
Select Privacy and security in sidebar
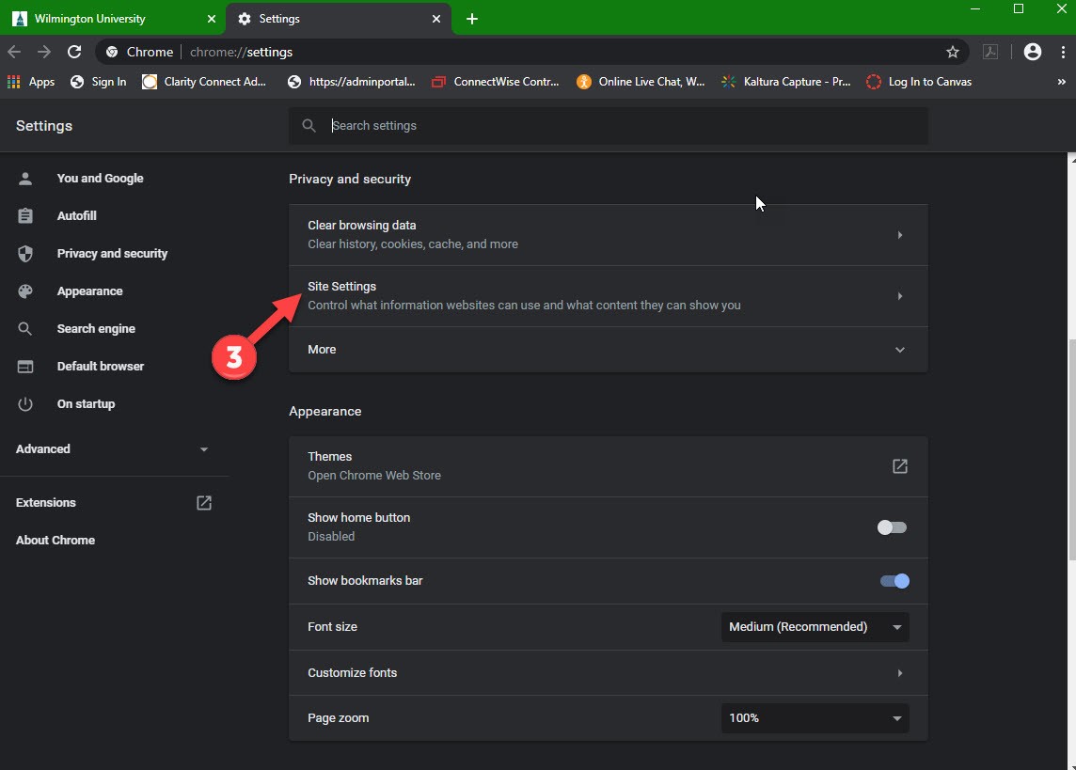[112, 254]
